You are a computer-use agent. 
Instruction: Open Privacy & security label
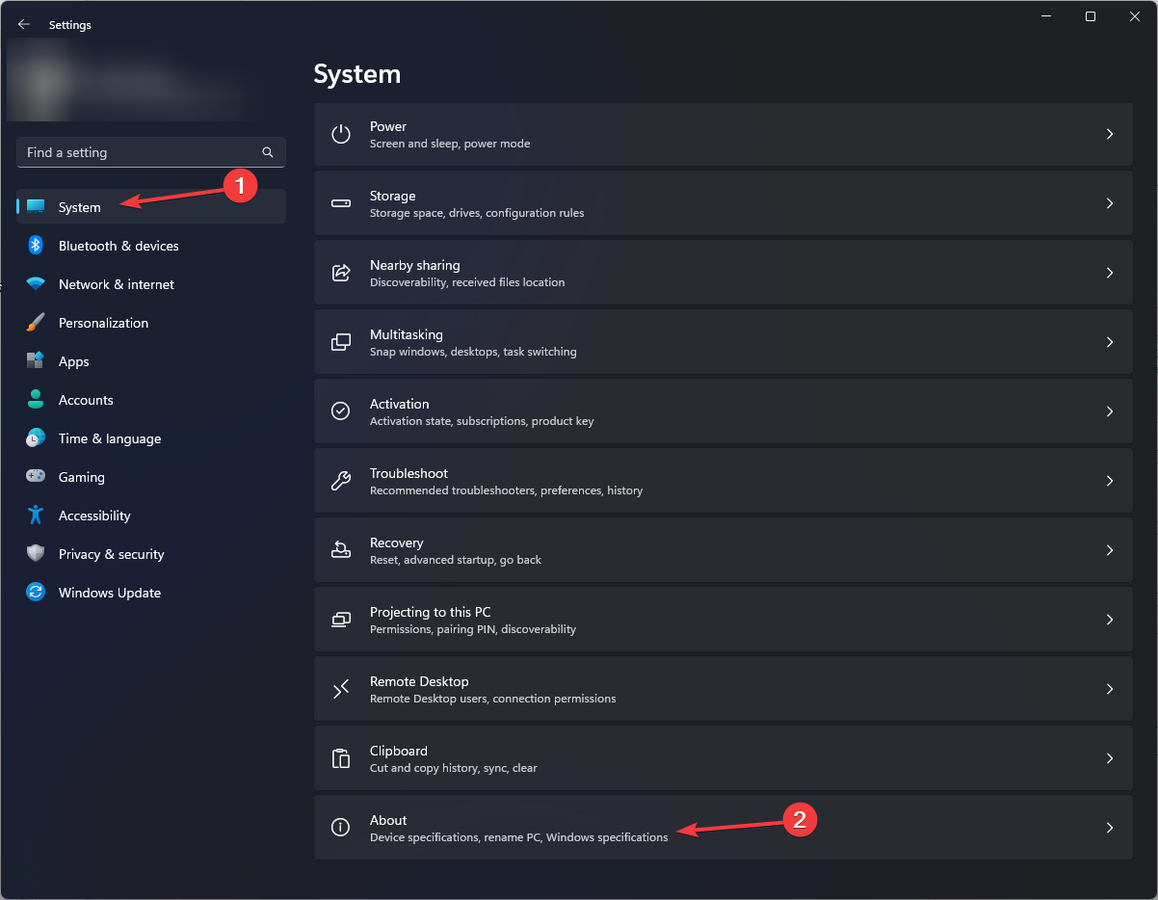112,554
